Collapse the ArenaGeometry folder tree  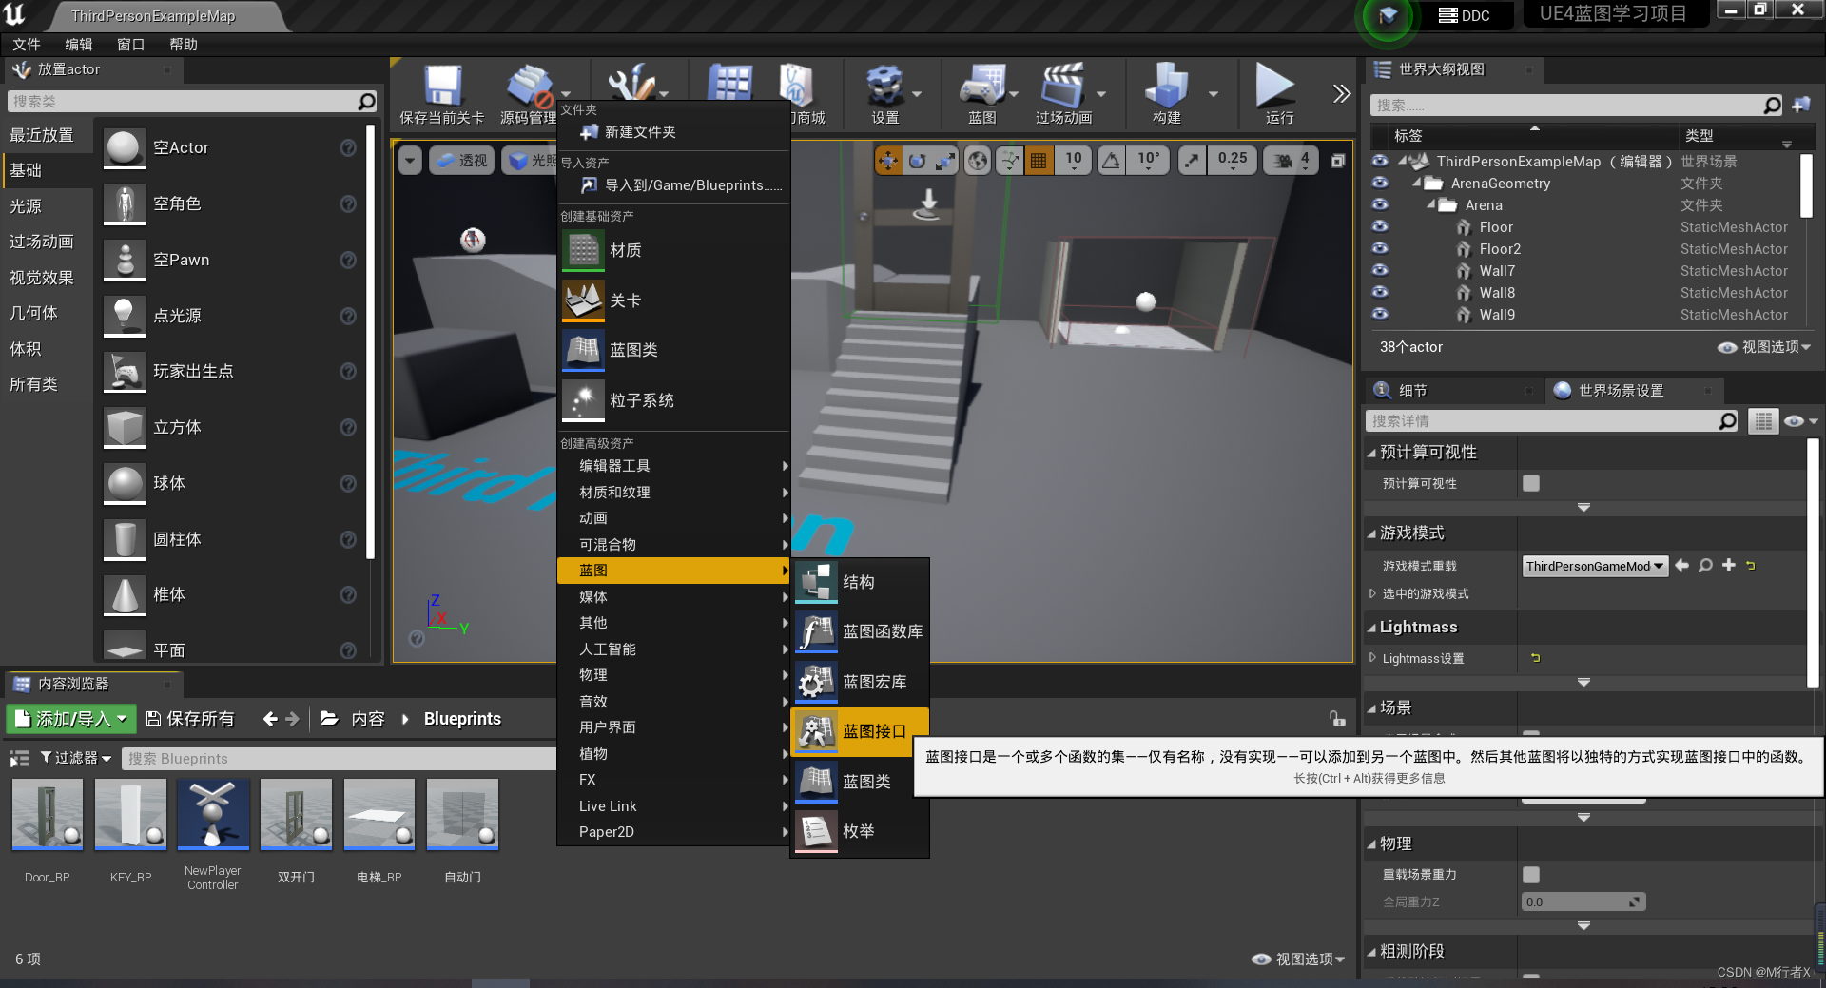click(1416, 184)
